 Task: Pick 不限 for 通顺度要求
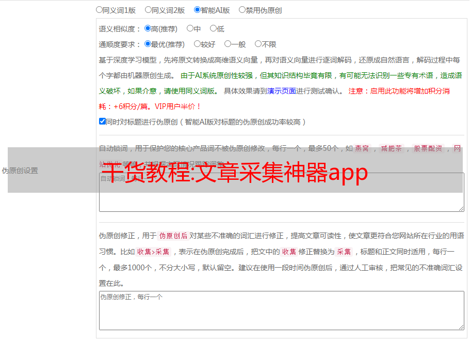(258, 44)
